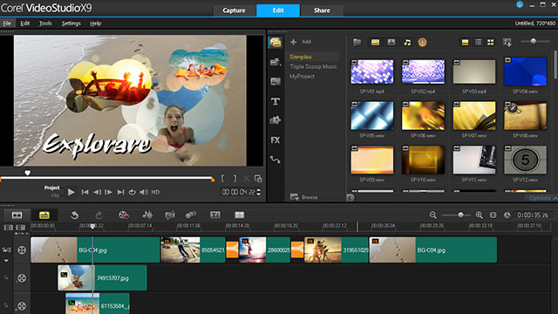
Task: Open the Sound Mixer
Action: [147, 215]
